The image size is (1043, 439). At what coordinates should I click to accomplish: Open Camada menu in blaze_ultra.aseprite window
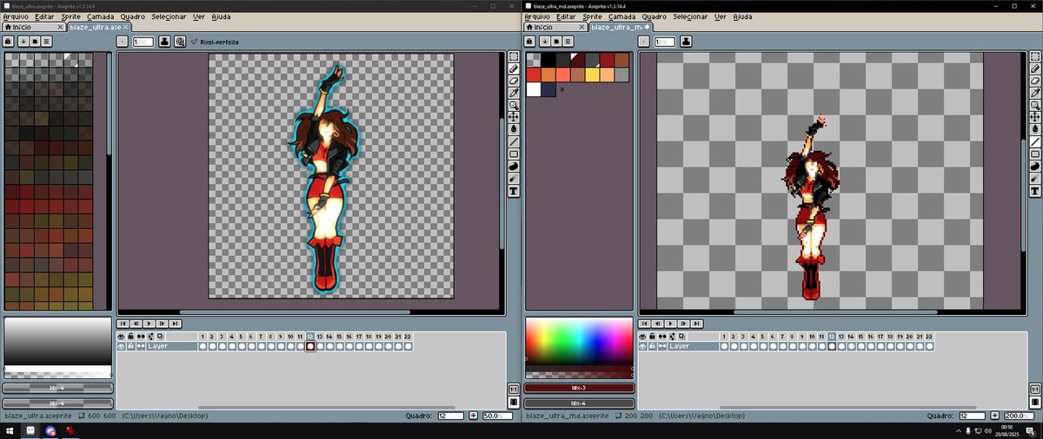point(100,16)
